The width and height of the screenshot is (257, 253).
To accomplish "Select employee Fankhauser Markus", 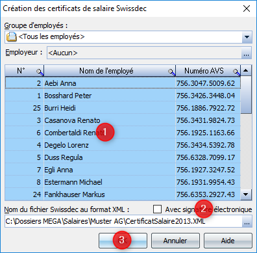I will [123, 194].
